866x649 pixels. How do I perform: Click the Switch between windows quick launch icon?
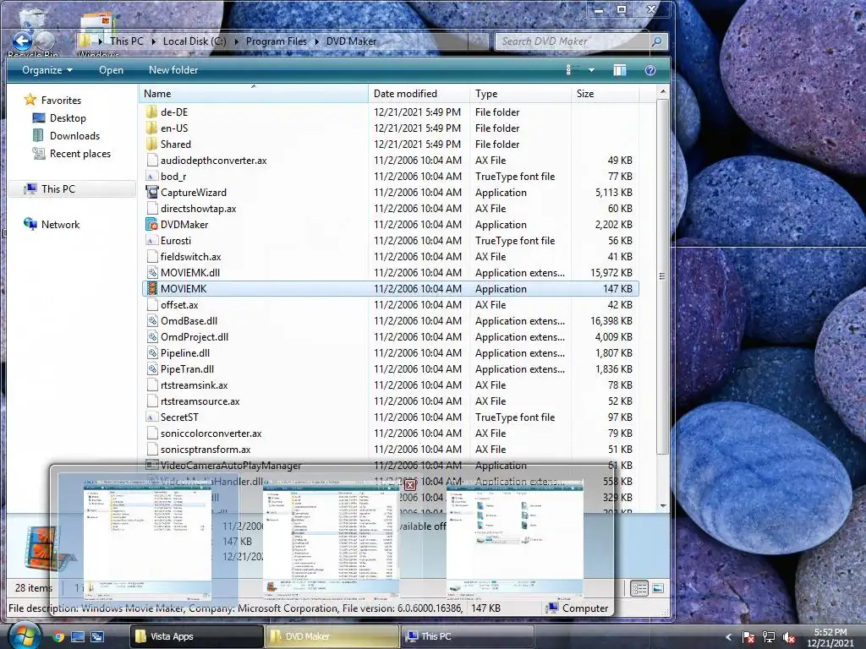tap(97, 636)
